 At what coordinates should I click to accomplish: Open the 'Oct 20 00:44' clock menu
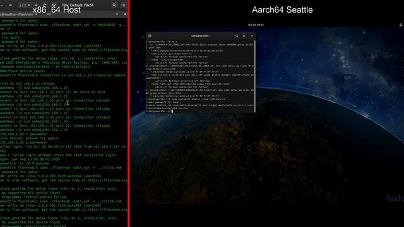point(256,25)
